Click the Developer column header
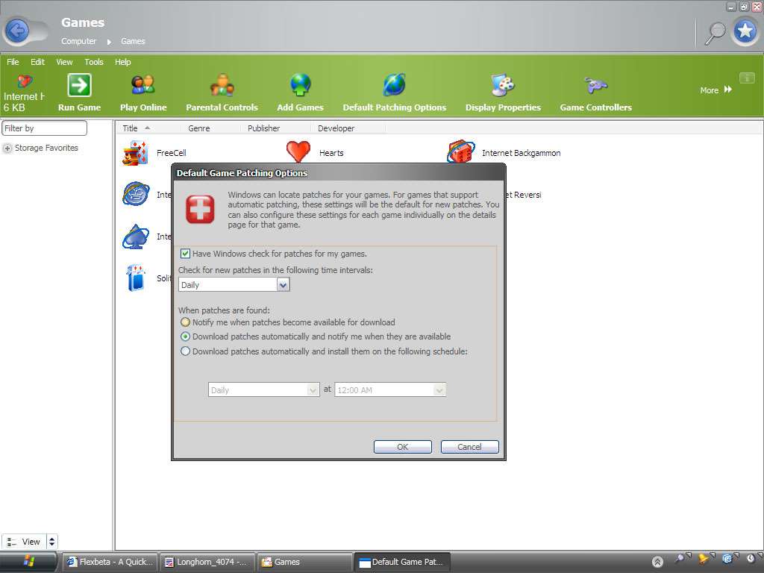 point(336,128)
